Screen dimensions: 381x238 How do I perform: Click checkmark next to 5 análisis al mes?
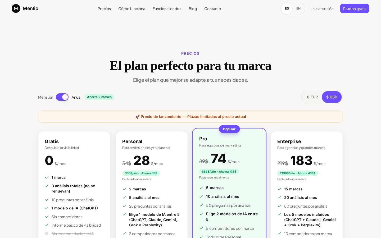[124, 198]
